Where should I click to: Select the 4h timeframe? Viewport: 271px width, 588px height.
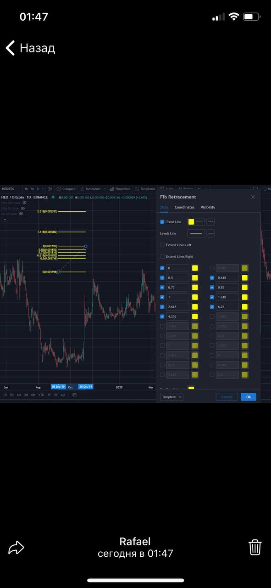click(33, 189)
